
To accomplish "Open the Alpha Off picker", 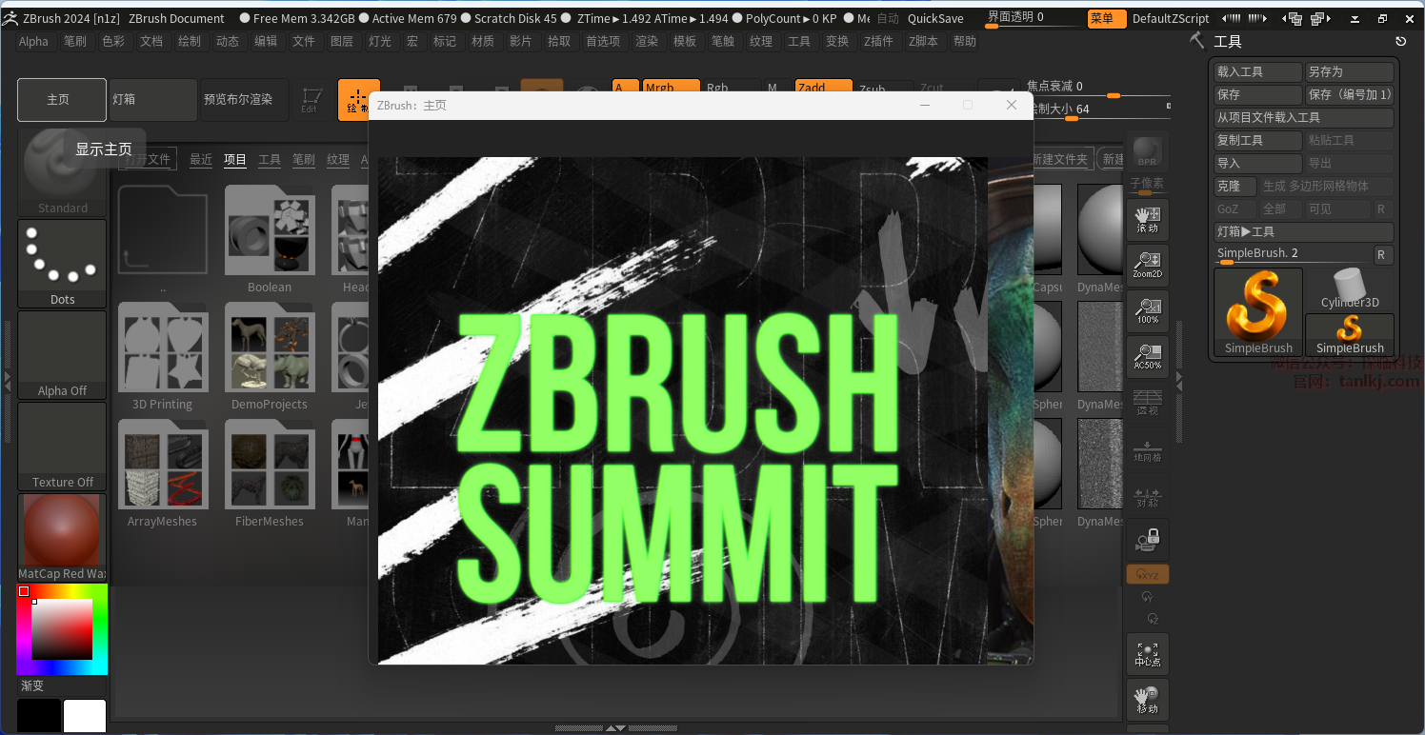I will click(62, 355).
